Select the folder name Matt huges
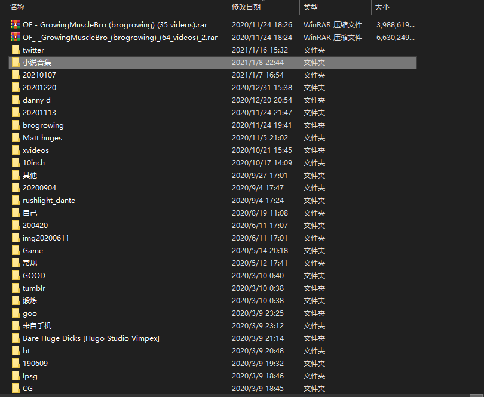Image resolution: width=484 pixels, height=397 pixels. tap(42, 138)
